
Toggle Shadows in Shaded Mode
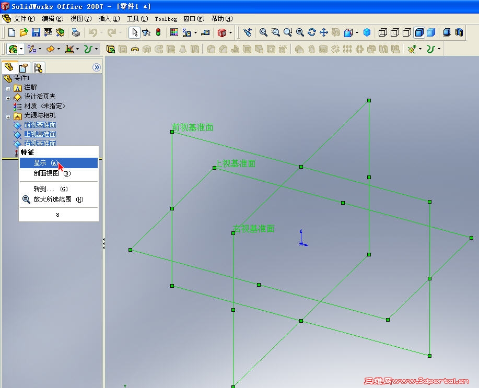(447, 32)
